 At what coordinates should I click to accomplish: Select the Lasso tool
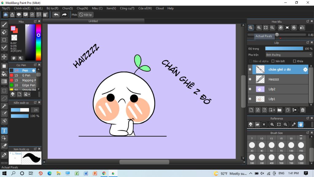coord(4,98)
